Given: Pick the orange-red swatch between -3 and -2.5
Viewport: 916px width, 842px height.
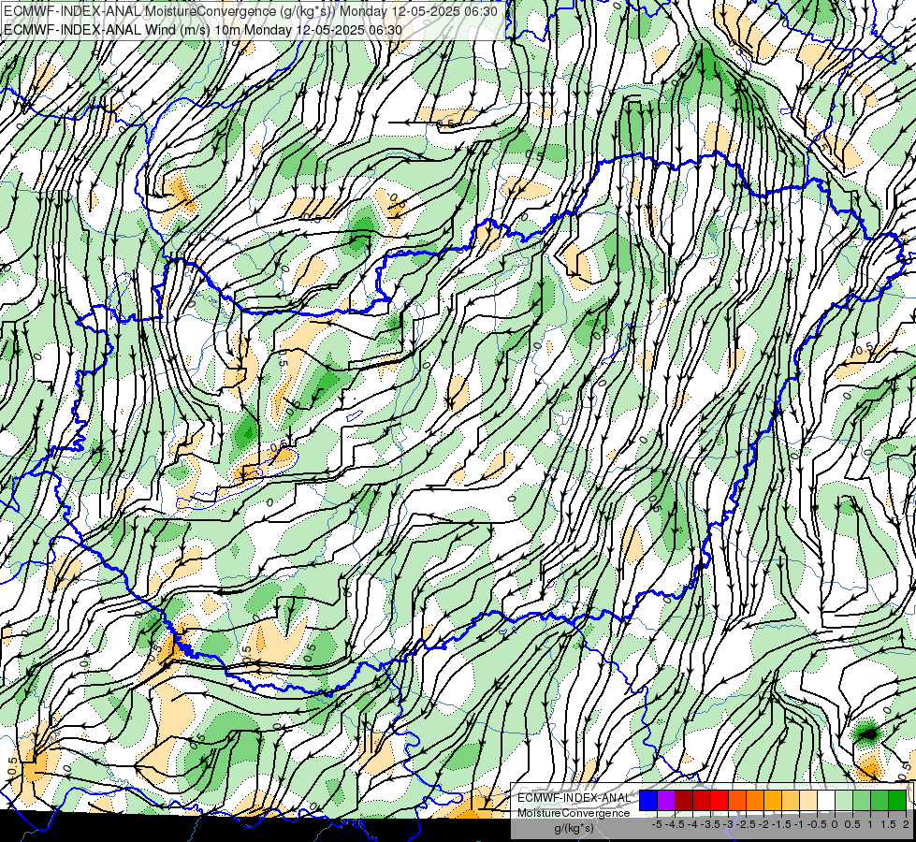Looking at the screenshot, I should point(737,801).
